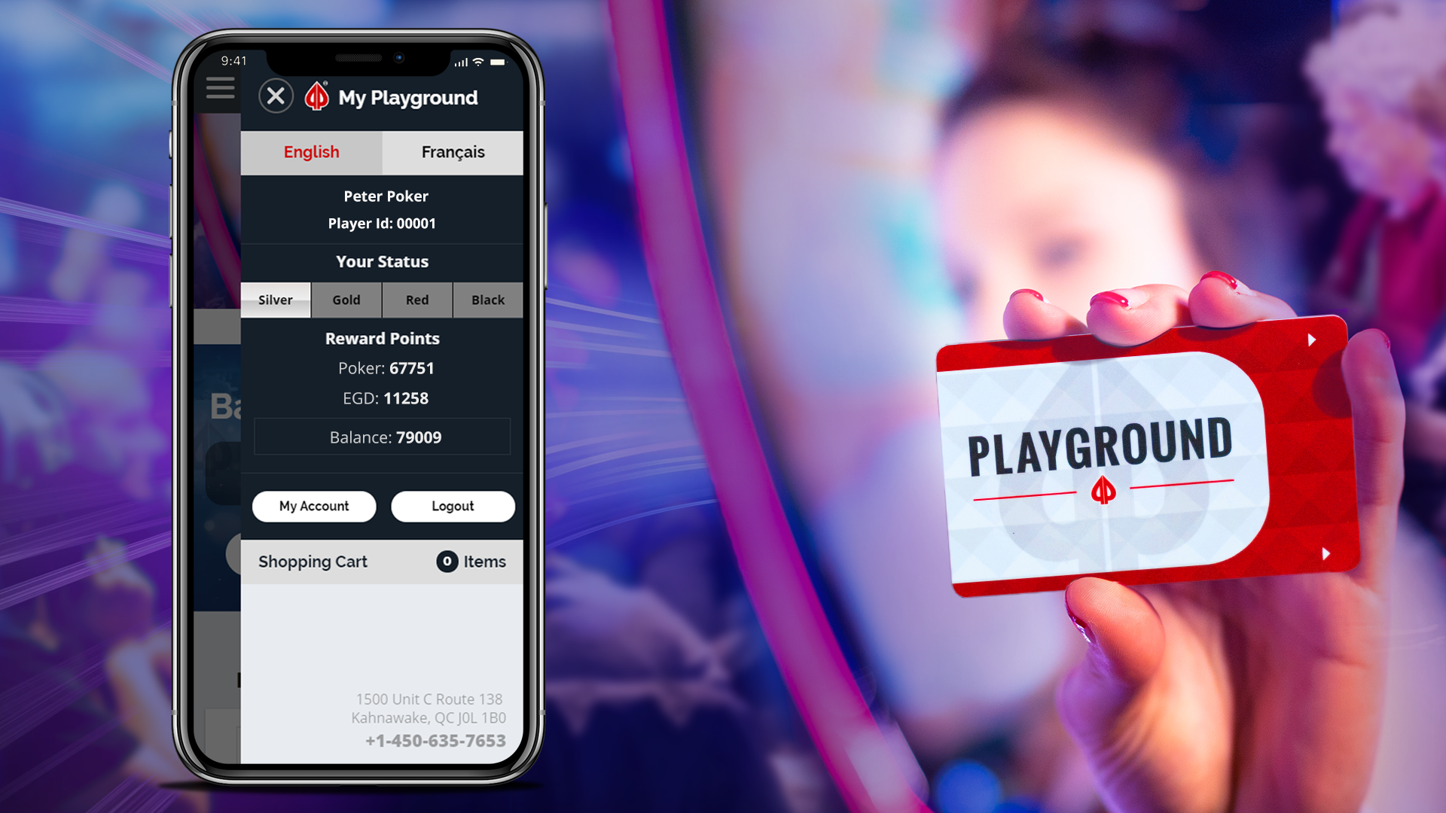Tap the Balance display field

(384, 435)
